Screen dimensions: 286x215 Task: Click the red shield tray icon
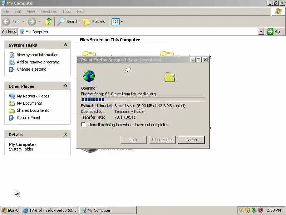tap(260, 210)
